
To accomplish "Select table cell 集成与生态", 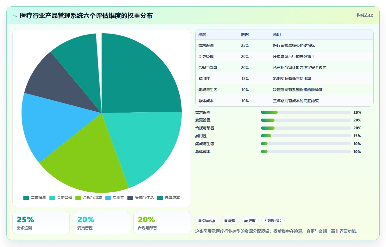I will point(208,90).
